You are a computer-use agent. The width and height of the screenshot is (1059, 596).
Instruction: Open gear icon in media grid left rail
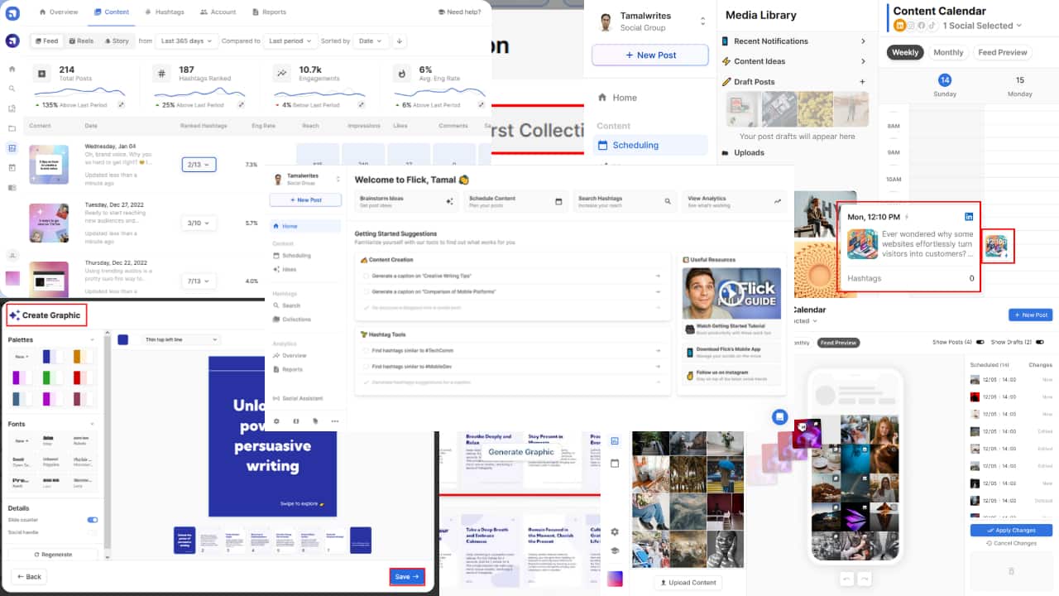click(615, 531)
